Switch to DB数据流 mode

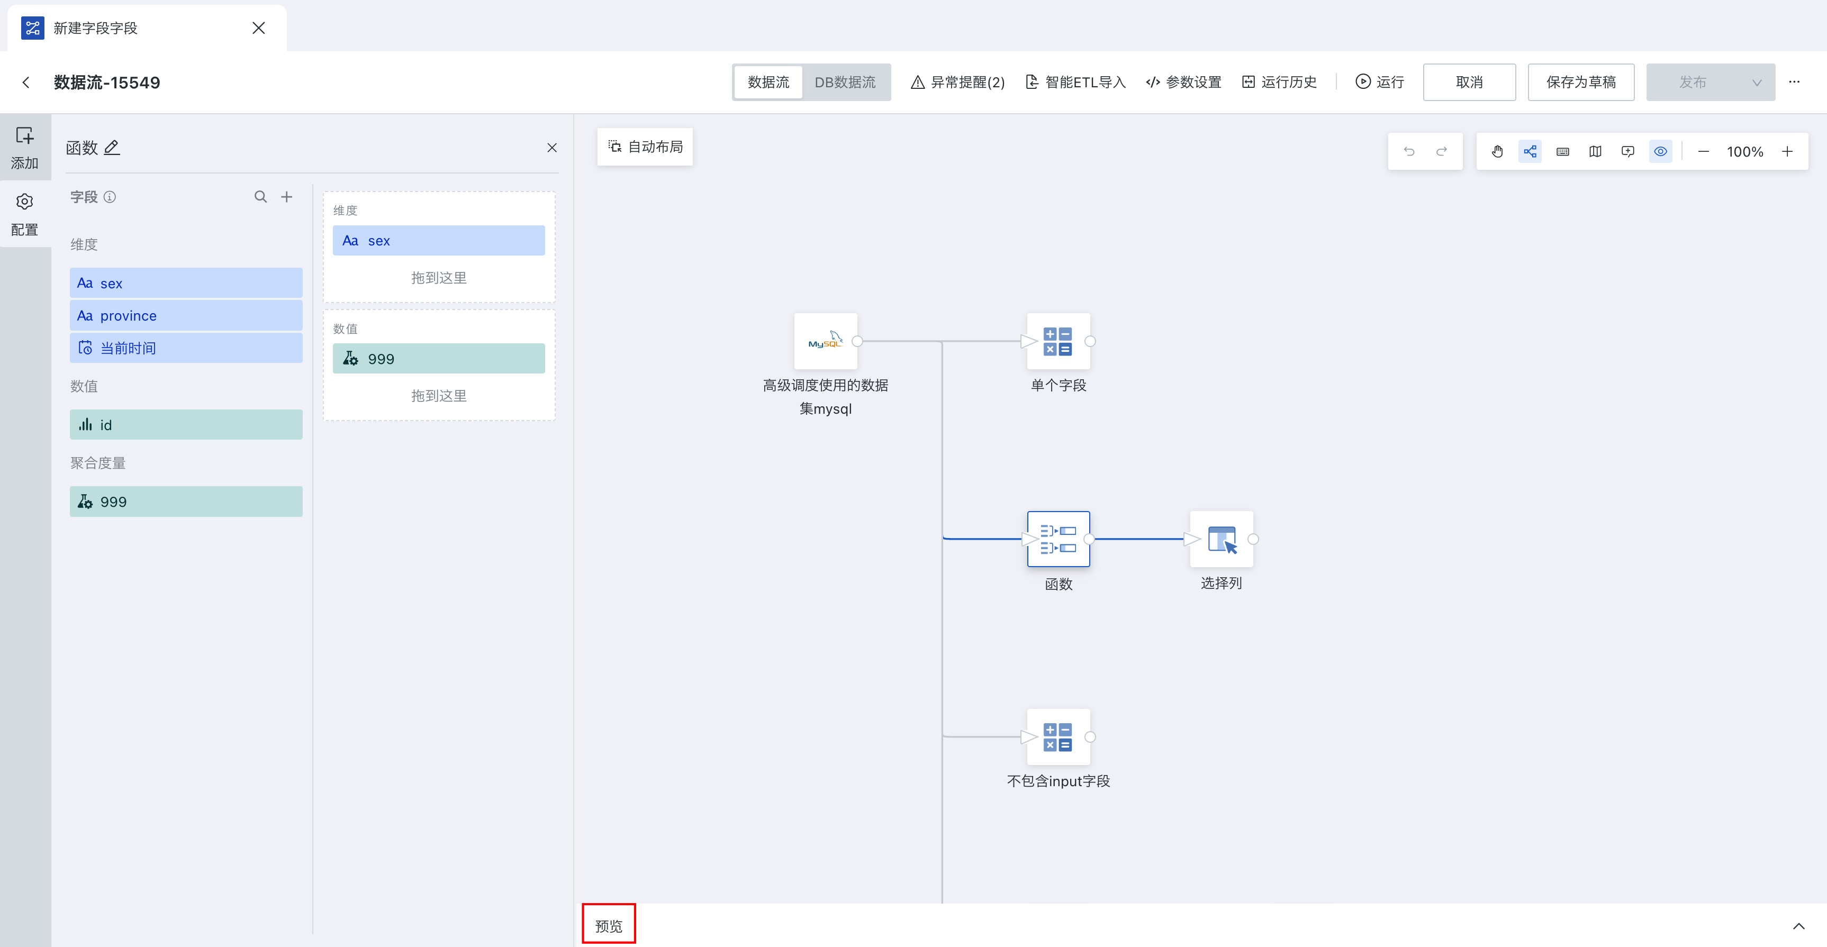click(845, 82)
